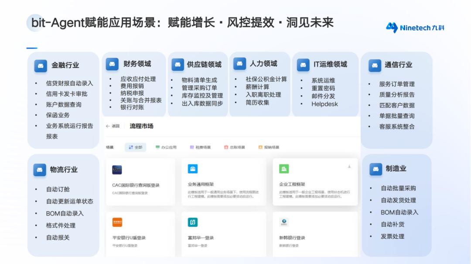Click the 通信行业 card icon
The width and height of the screenshot is (471, 264).
coord(375,66)
